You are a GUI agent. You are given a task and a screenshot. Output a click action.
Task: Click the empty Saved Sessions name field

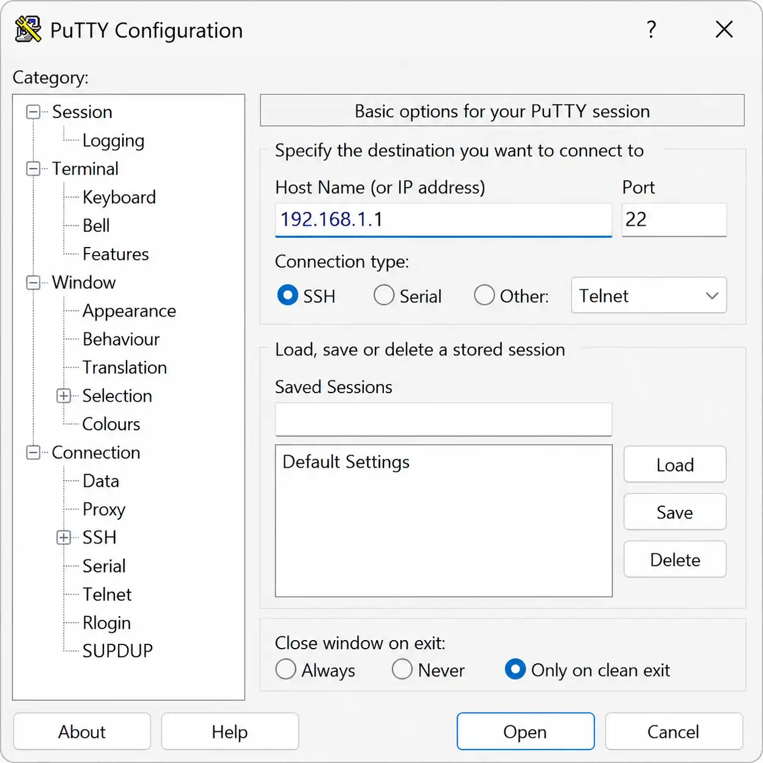pos(444,419)
